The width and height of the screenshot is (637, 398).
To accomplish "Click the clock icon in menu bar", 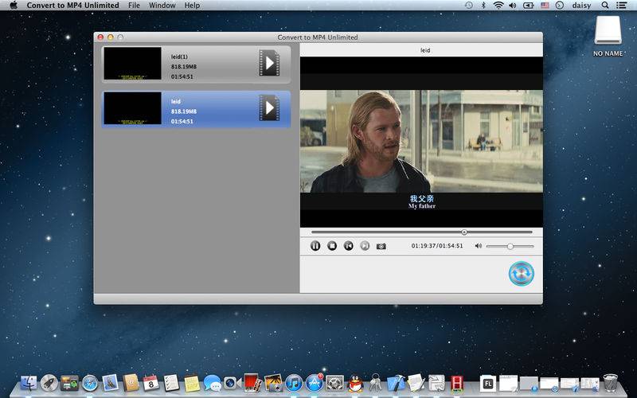I will coord(560,6).
